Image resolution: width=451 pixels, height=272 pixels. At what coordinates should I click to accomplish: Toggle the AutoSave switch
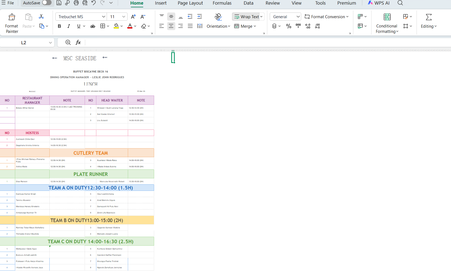pos(47,3)
